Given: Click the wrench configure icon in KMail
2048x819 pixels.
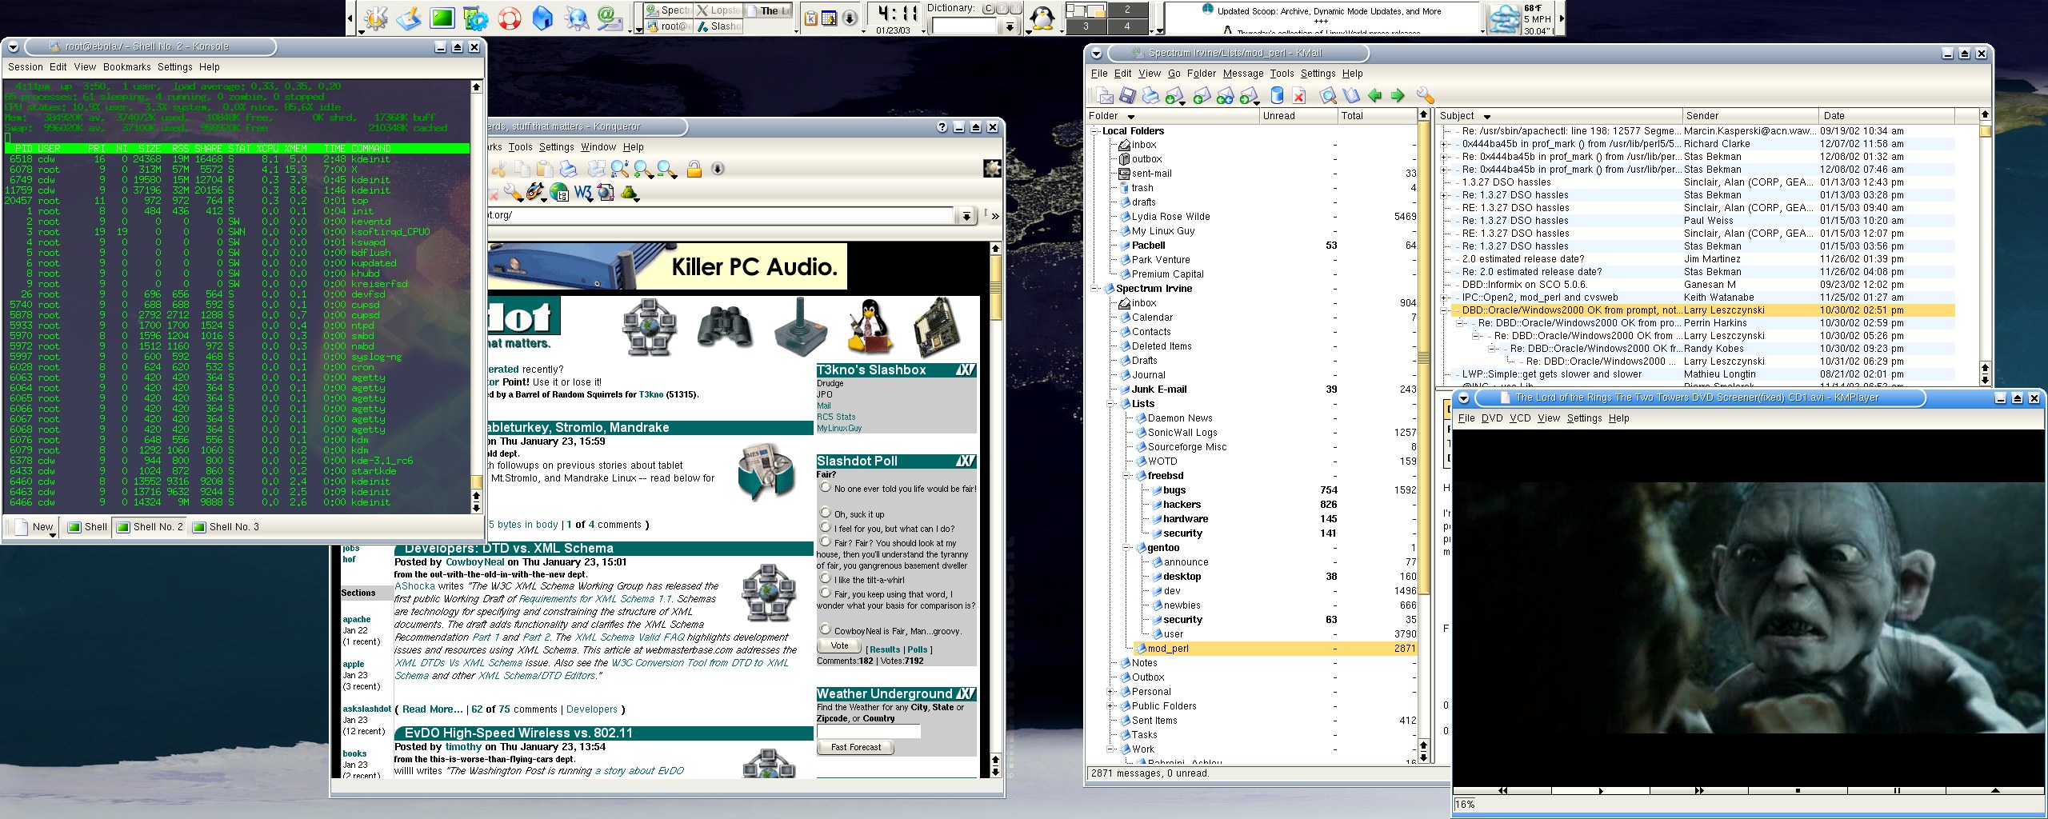Looking at the screenshot, I should pyautogui.click(x=1425, y=96).
